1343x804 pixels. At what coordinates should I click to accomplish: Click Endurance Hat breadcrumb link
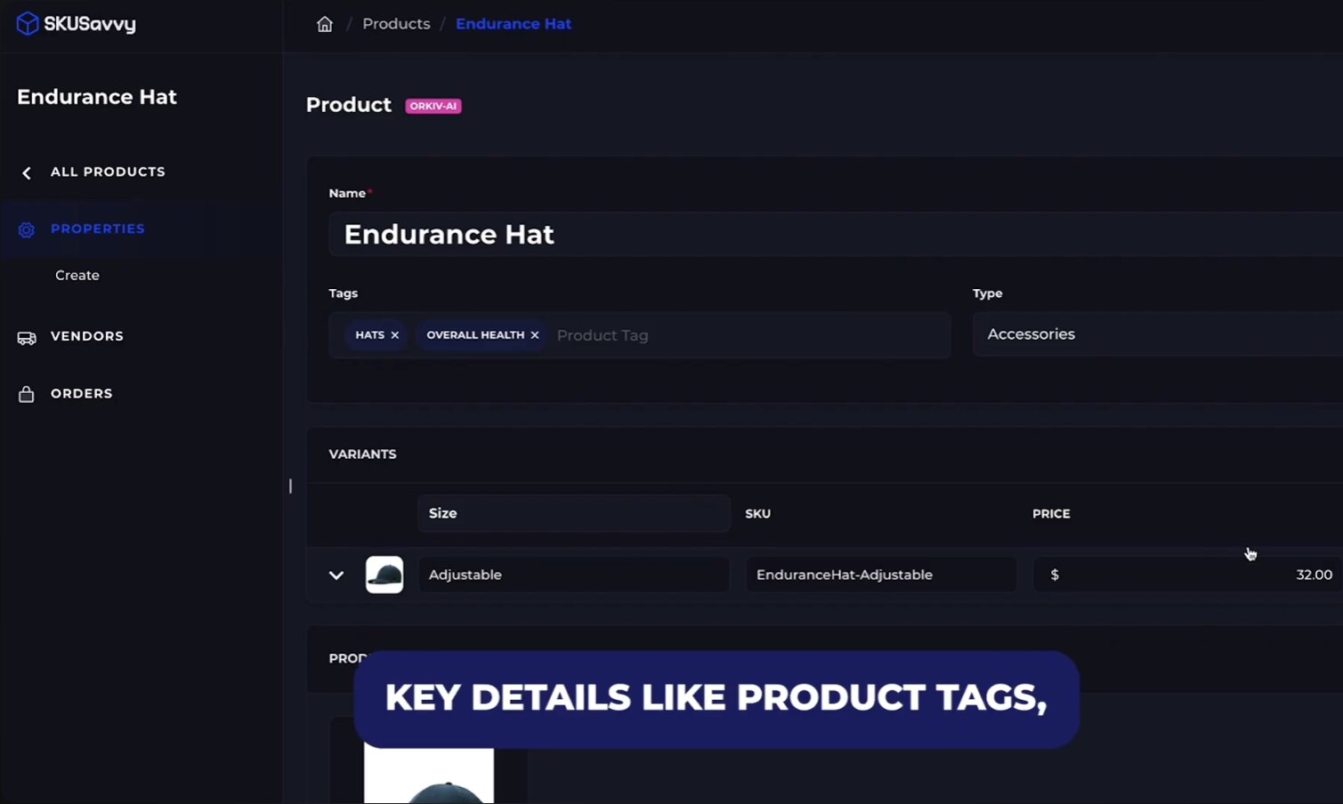point(514,24)
